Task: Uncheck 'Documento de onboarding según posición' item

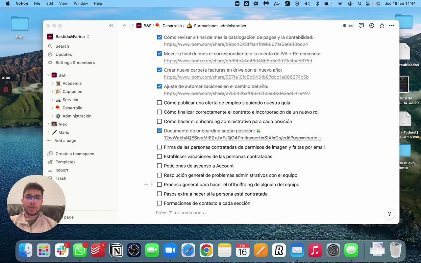Action: coord(160,131)
